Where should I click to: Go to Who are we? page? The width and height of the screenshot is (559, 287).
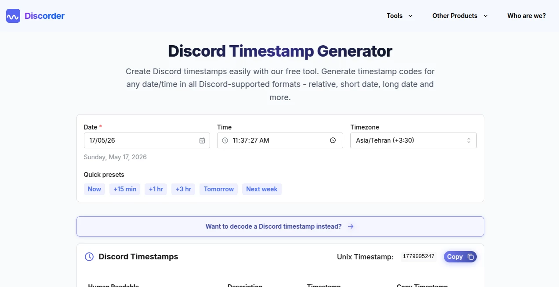click(526, 16)
